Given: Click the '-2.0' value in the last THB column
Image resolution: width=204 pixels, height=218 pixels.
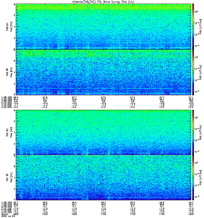Looking at the screenshot, I should (191, 105).
